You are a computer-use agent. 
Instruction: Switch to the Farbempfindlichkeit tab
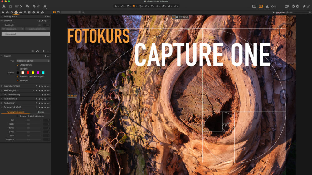15,112
